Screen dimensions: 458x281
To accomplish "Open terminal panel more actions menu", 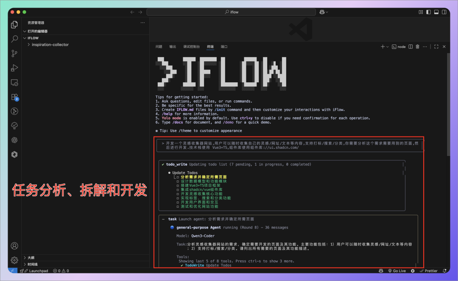I will (x=424, y=47).
